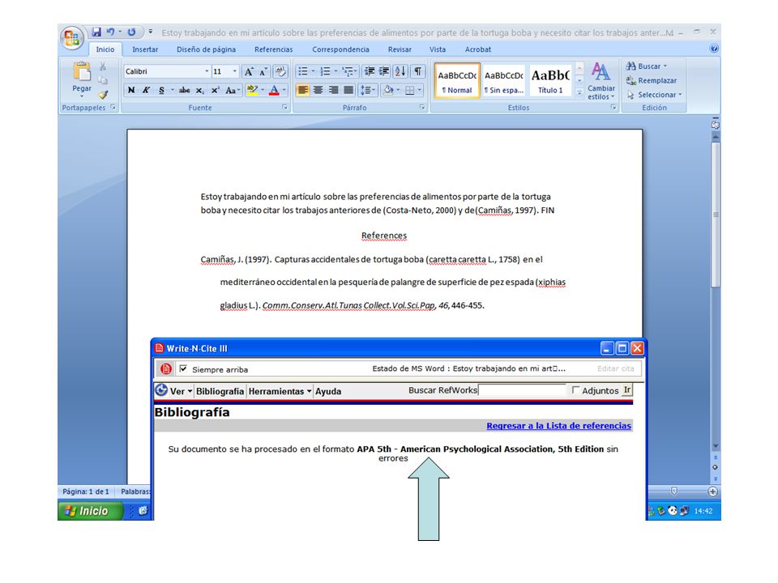This screenshot has height=583, width=778.
Task: Toggle the Siempre arriba checkbox
Action: coord(183,368)
